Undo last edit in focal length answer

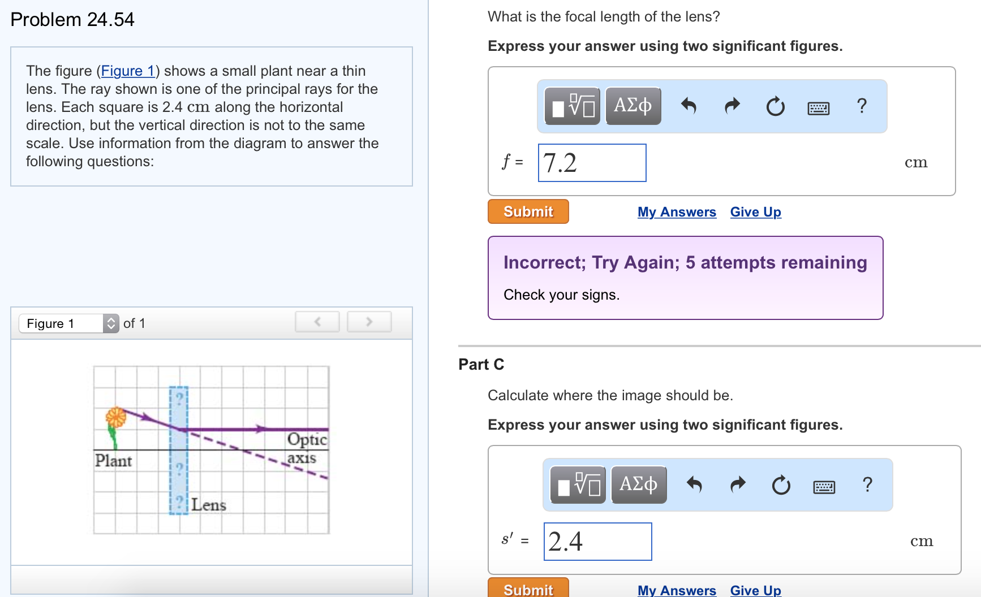tap(688, 106)
